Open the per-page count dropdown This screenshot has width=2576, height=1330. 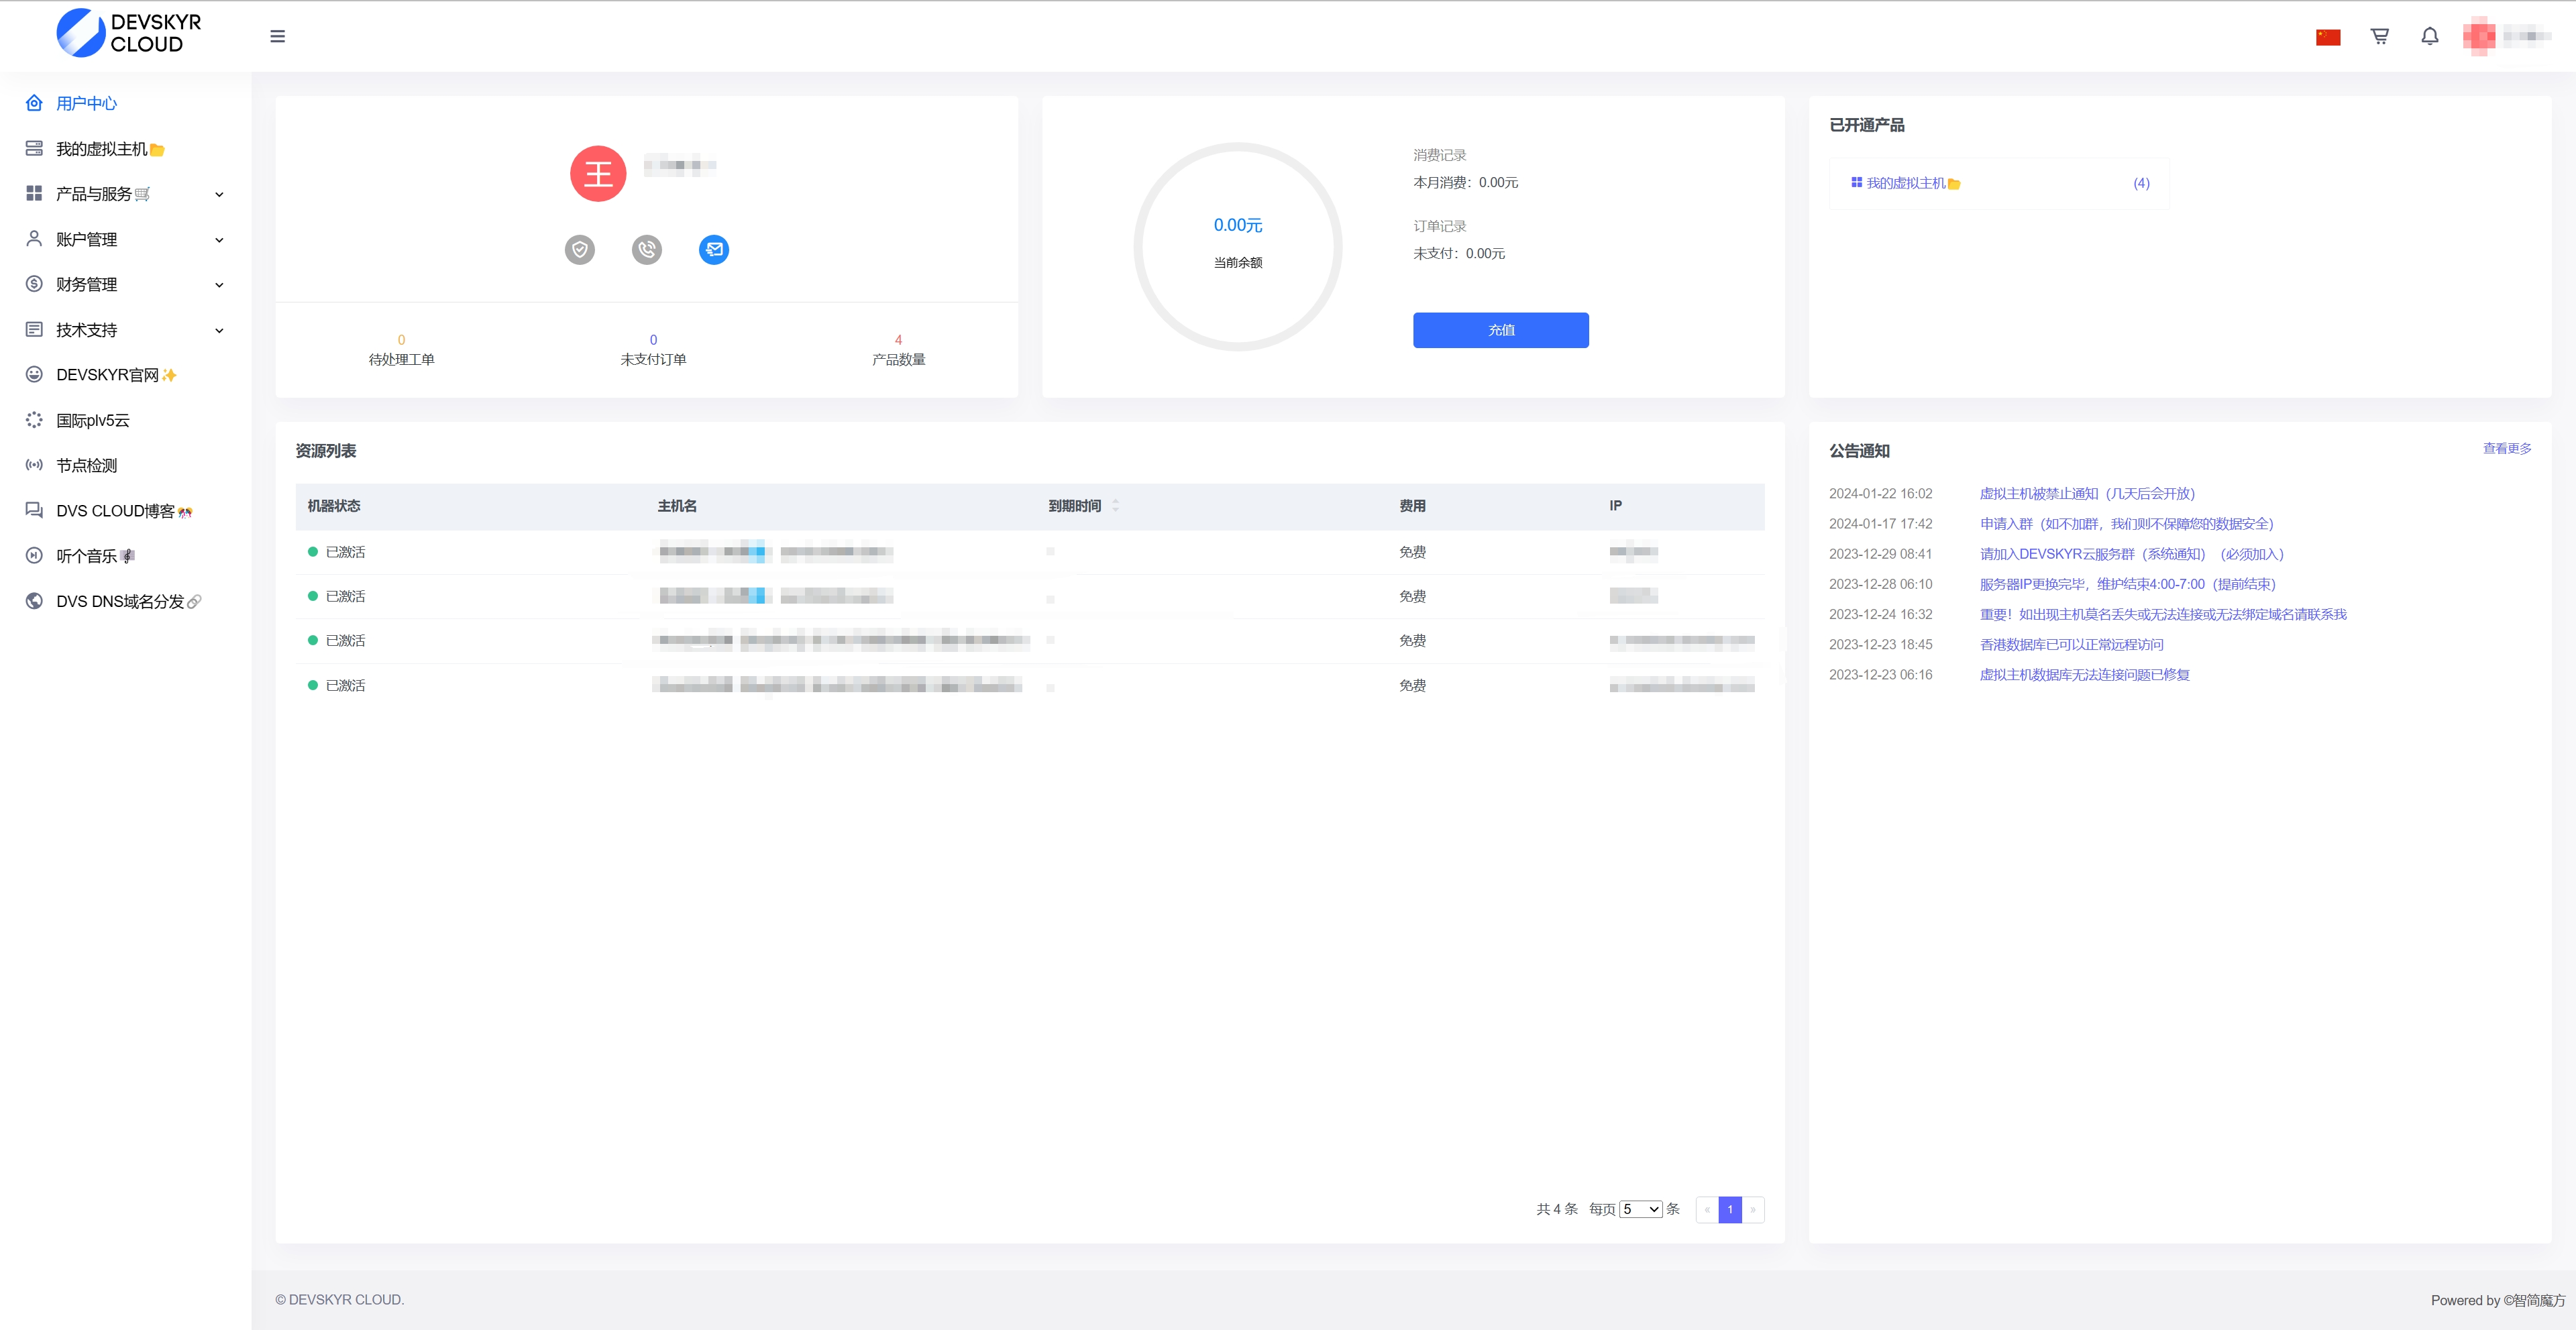click(x=1640, y=1209)
